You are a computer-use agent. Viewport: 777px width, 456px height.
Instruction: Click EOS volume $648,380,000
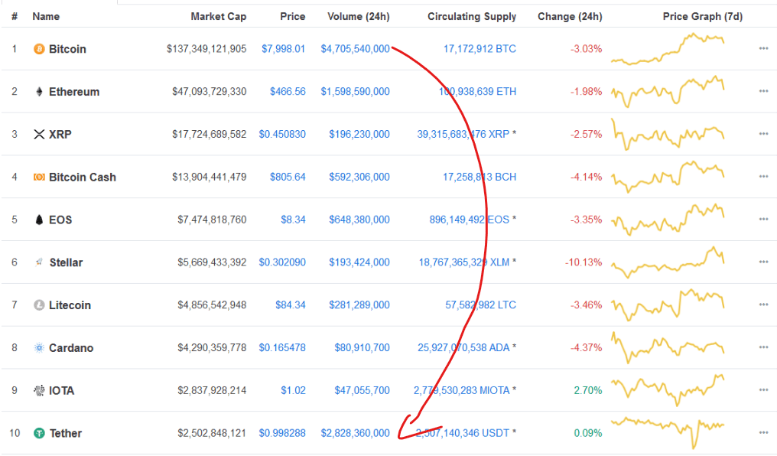pos(359,219)
